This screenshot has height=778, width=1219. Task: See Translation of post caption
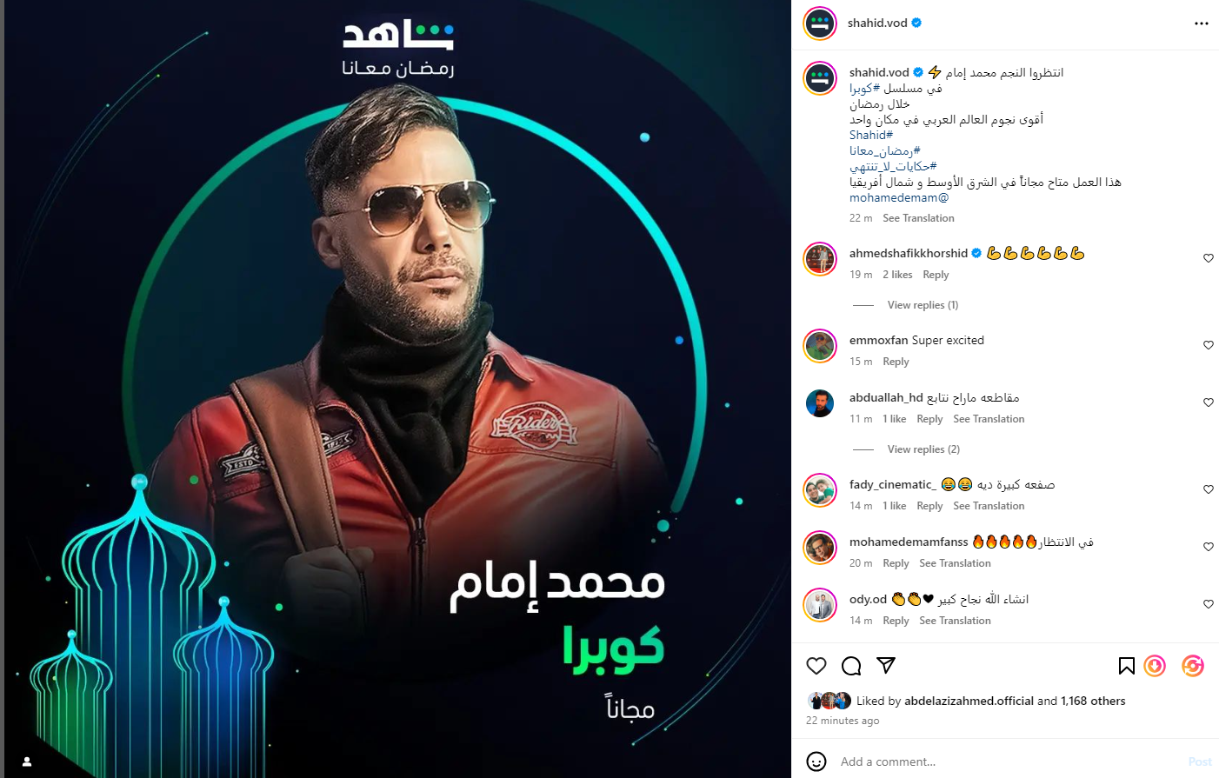[918, 218]
